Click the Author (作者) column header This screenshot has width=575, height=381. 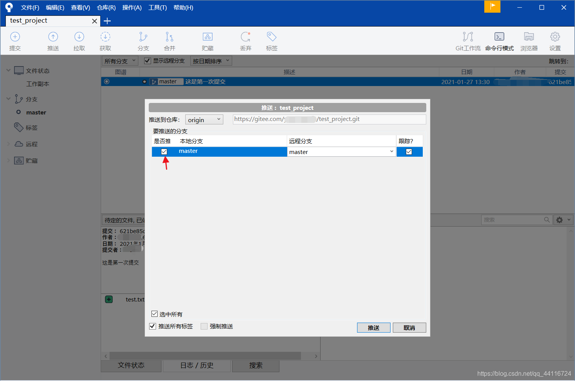(x=520, y=72)
